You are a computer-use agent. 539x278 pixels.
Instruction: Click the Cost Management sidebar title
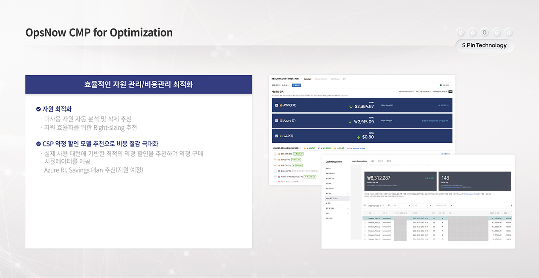(x=334, y=162)
